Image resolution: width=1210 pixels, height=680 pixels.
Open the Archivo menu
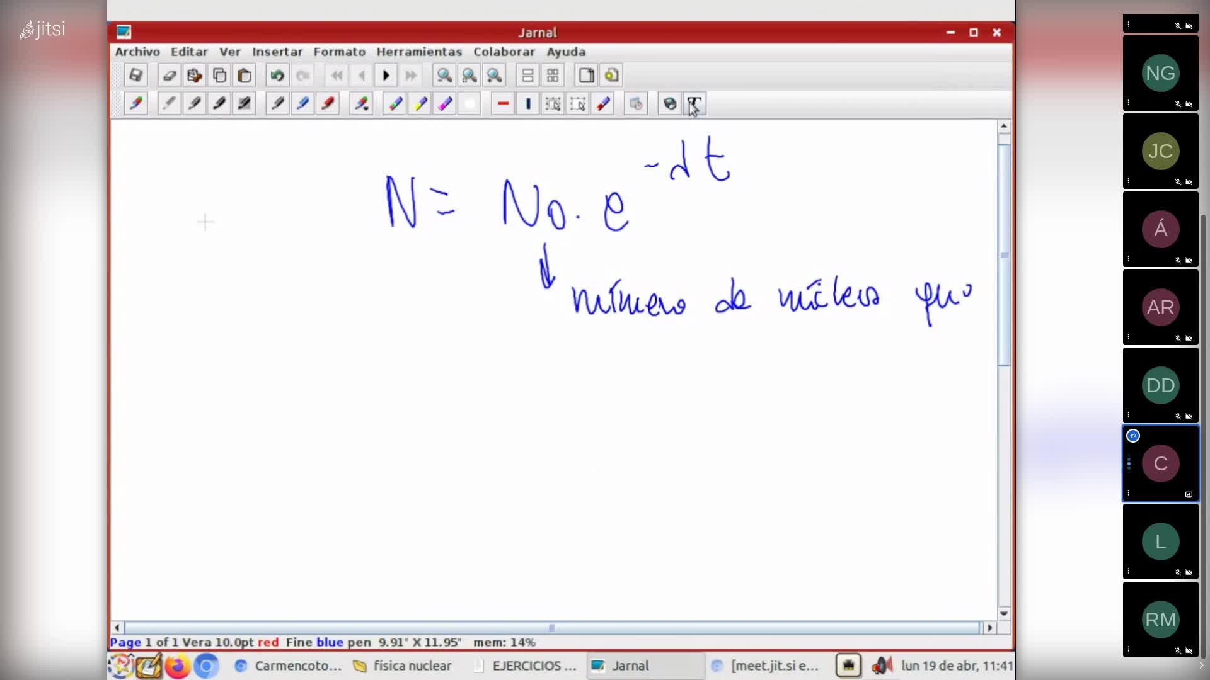click(137, 52)
